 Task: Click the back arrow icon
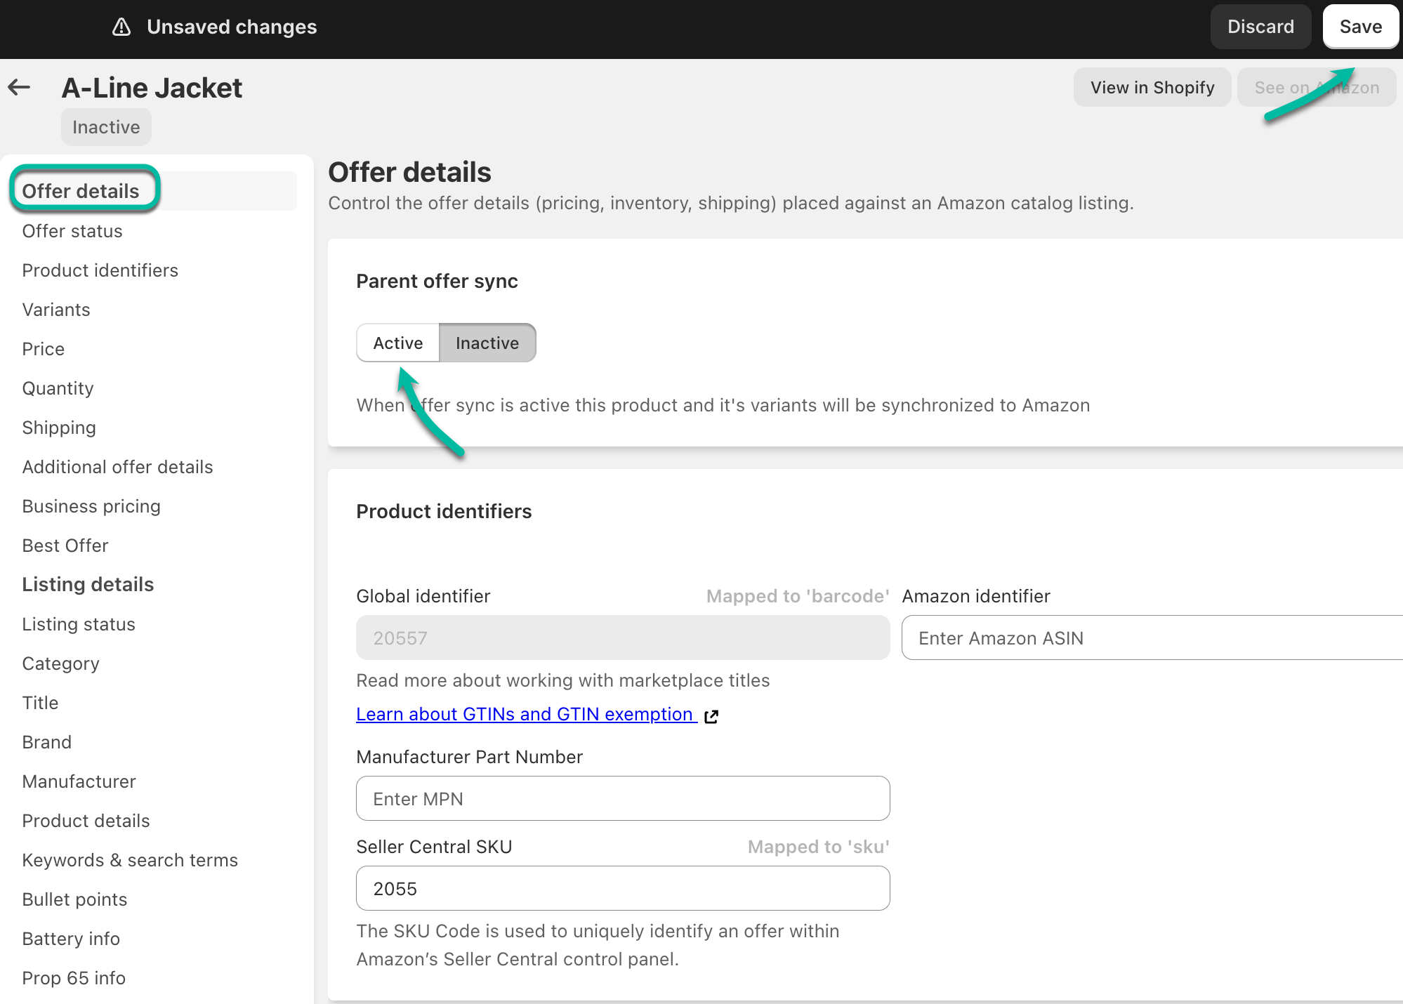pyautogui.click(x=19, y=88)
